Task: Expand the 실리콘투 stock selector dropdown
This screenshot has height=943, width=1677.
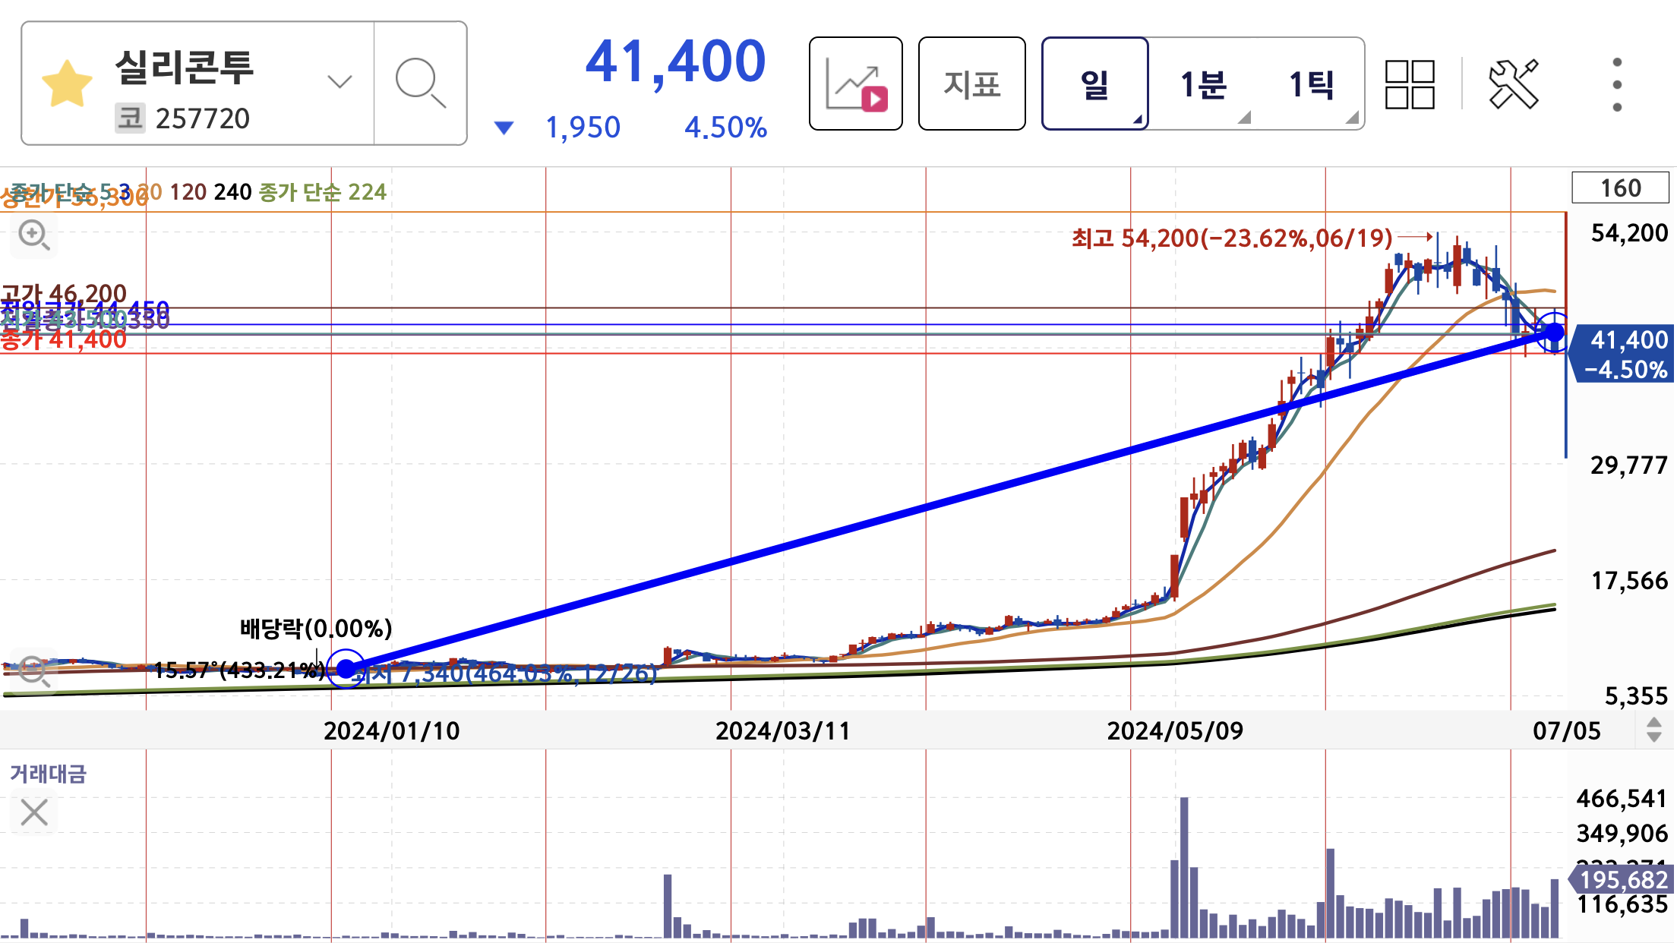Action: 339,81
